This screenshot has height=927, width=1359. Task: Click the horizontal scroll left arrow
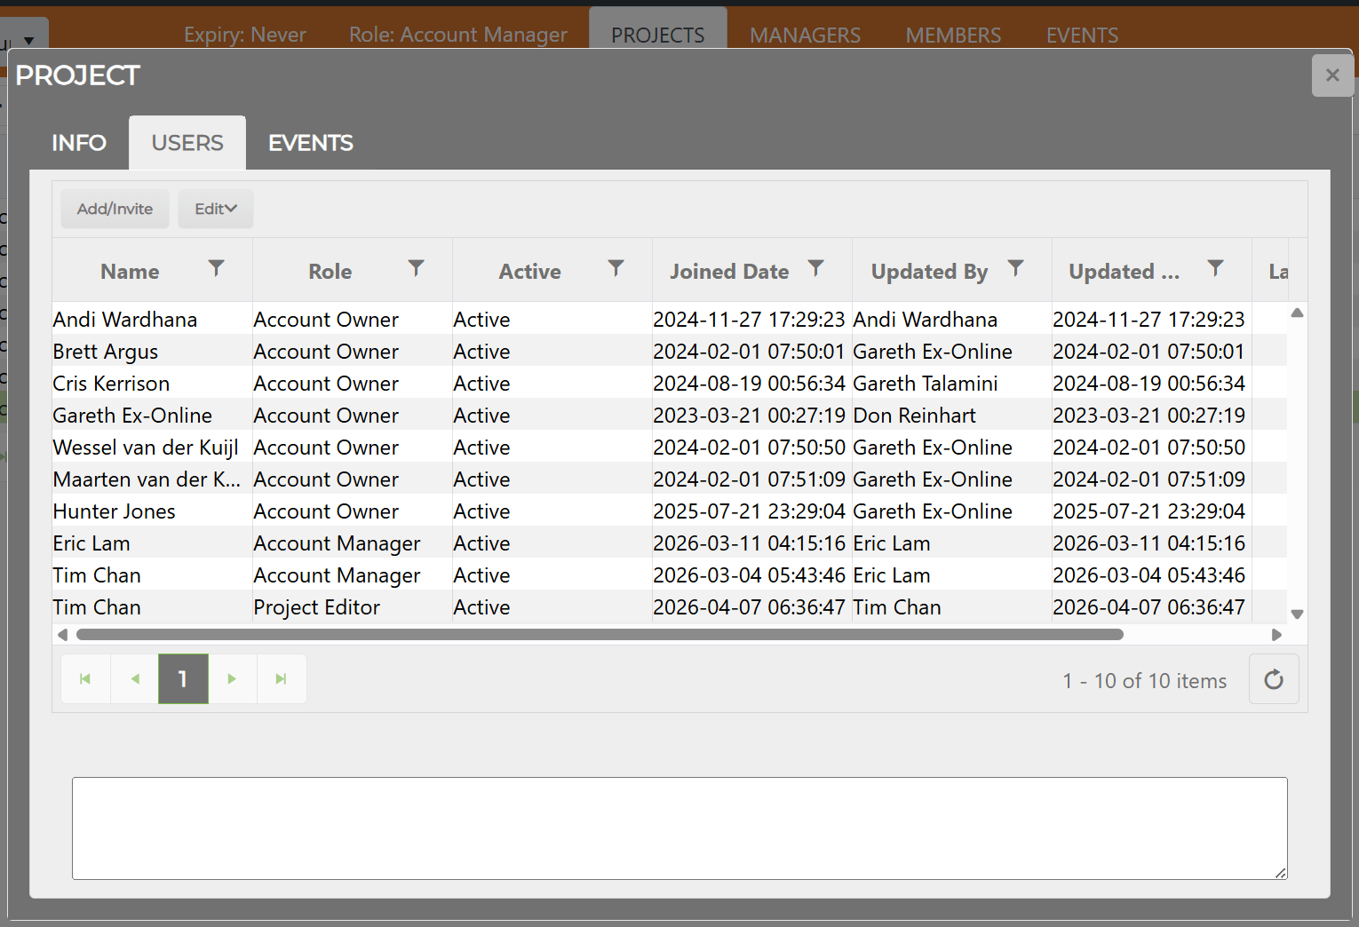point(62,635)
